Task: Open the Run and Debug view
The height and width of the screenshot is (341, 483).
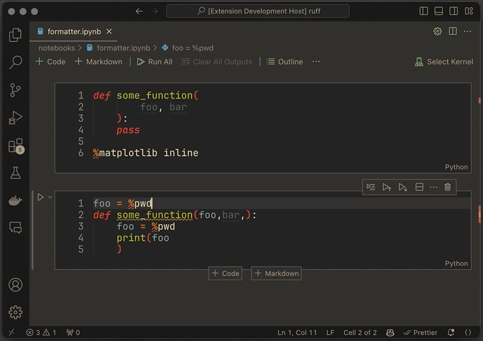Action: pos(15,118)
